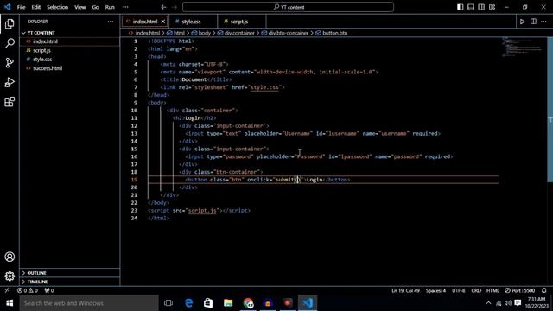
Task: Change language mode via HTML status item
Action: [493, 290]
